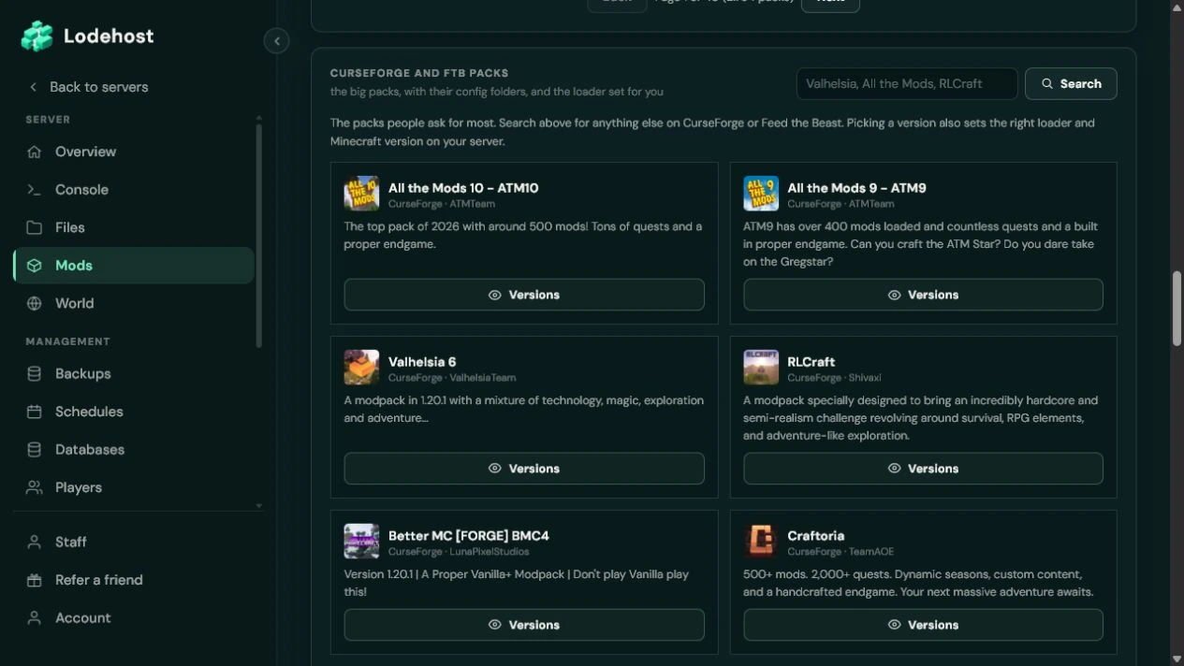This screenshot has width=1184, height=666.
Task: Click the magnifier icon in Search button
Action: point(1047,84)
